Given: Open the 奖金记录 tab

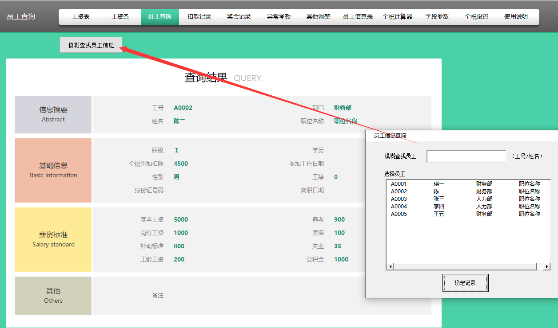Looking at the screenshot, I should pyautogui.click(x=239, y=16).
